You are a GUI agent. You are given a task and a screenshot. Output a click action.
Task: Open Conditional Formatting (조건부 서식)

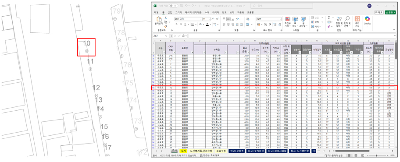pyautogui.click(x=288, y=21)
